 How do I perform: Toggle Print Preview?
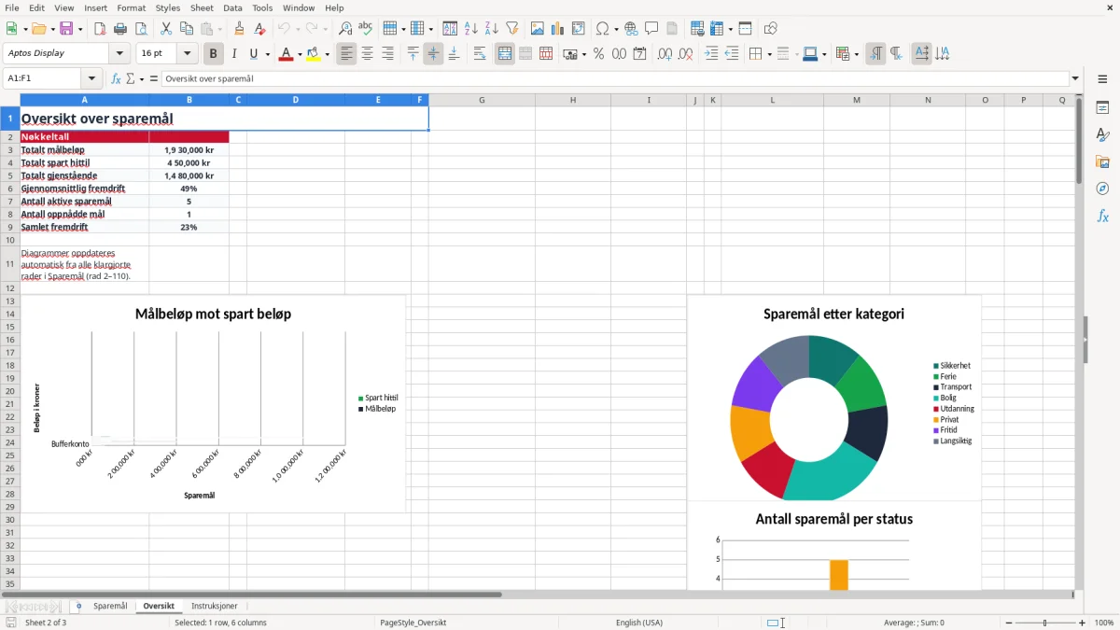point(141,29)
